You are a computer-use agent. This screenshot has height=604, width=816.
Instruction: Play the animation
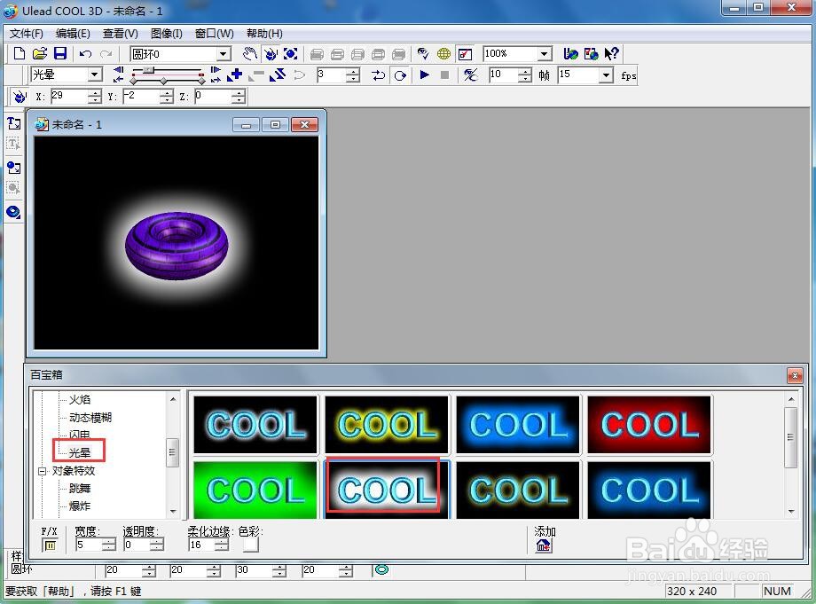click(x=424, y=75)
